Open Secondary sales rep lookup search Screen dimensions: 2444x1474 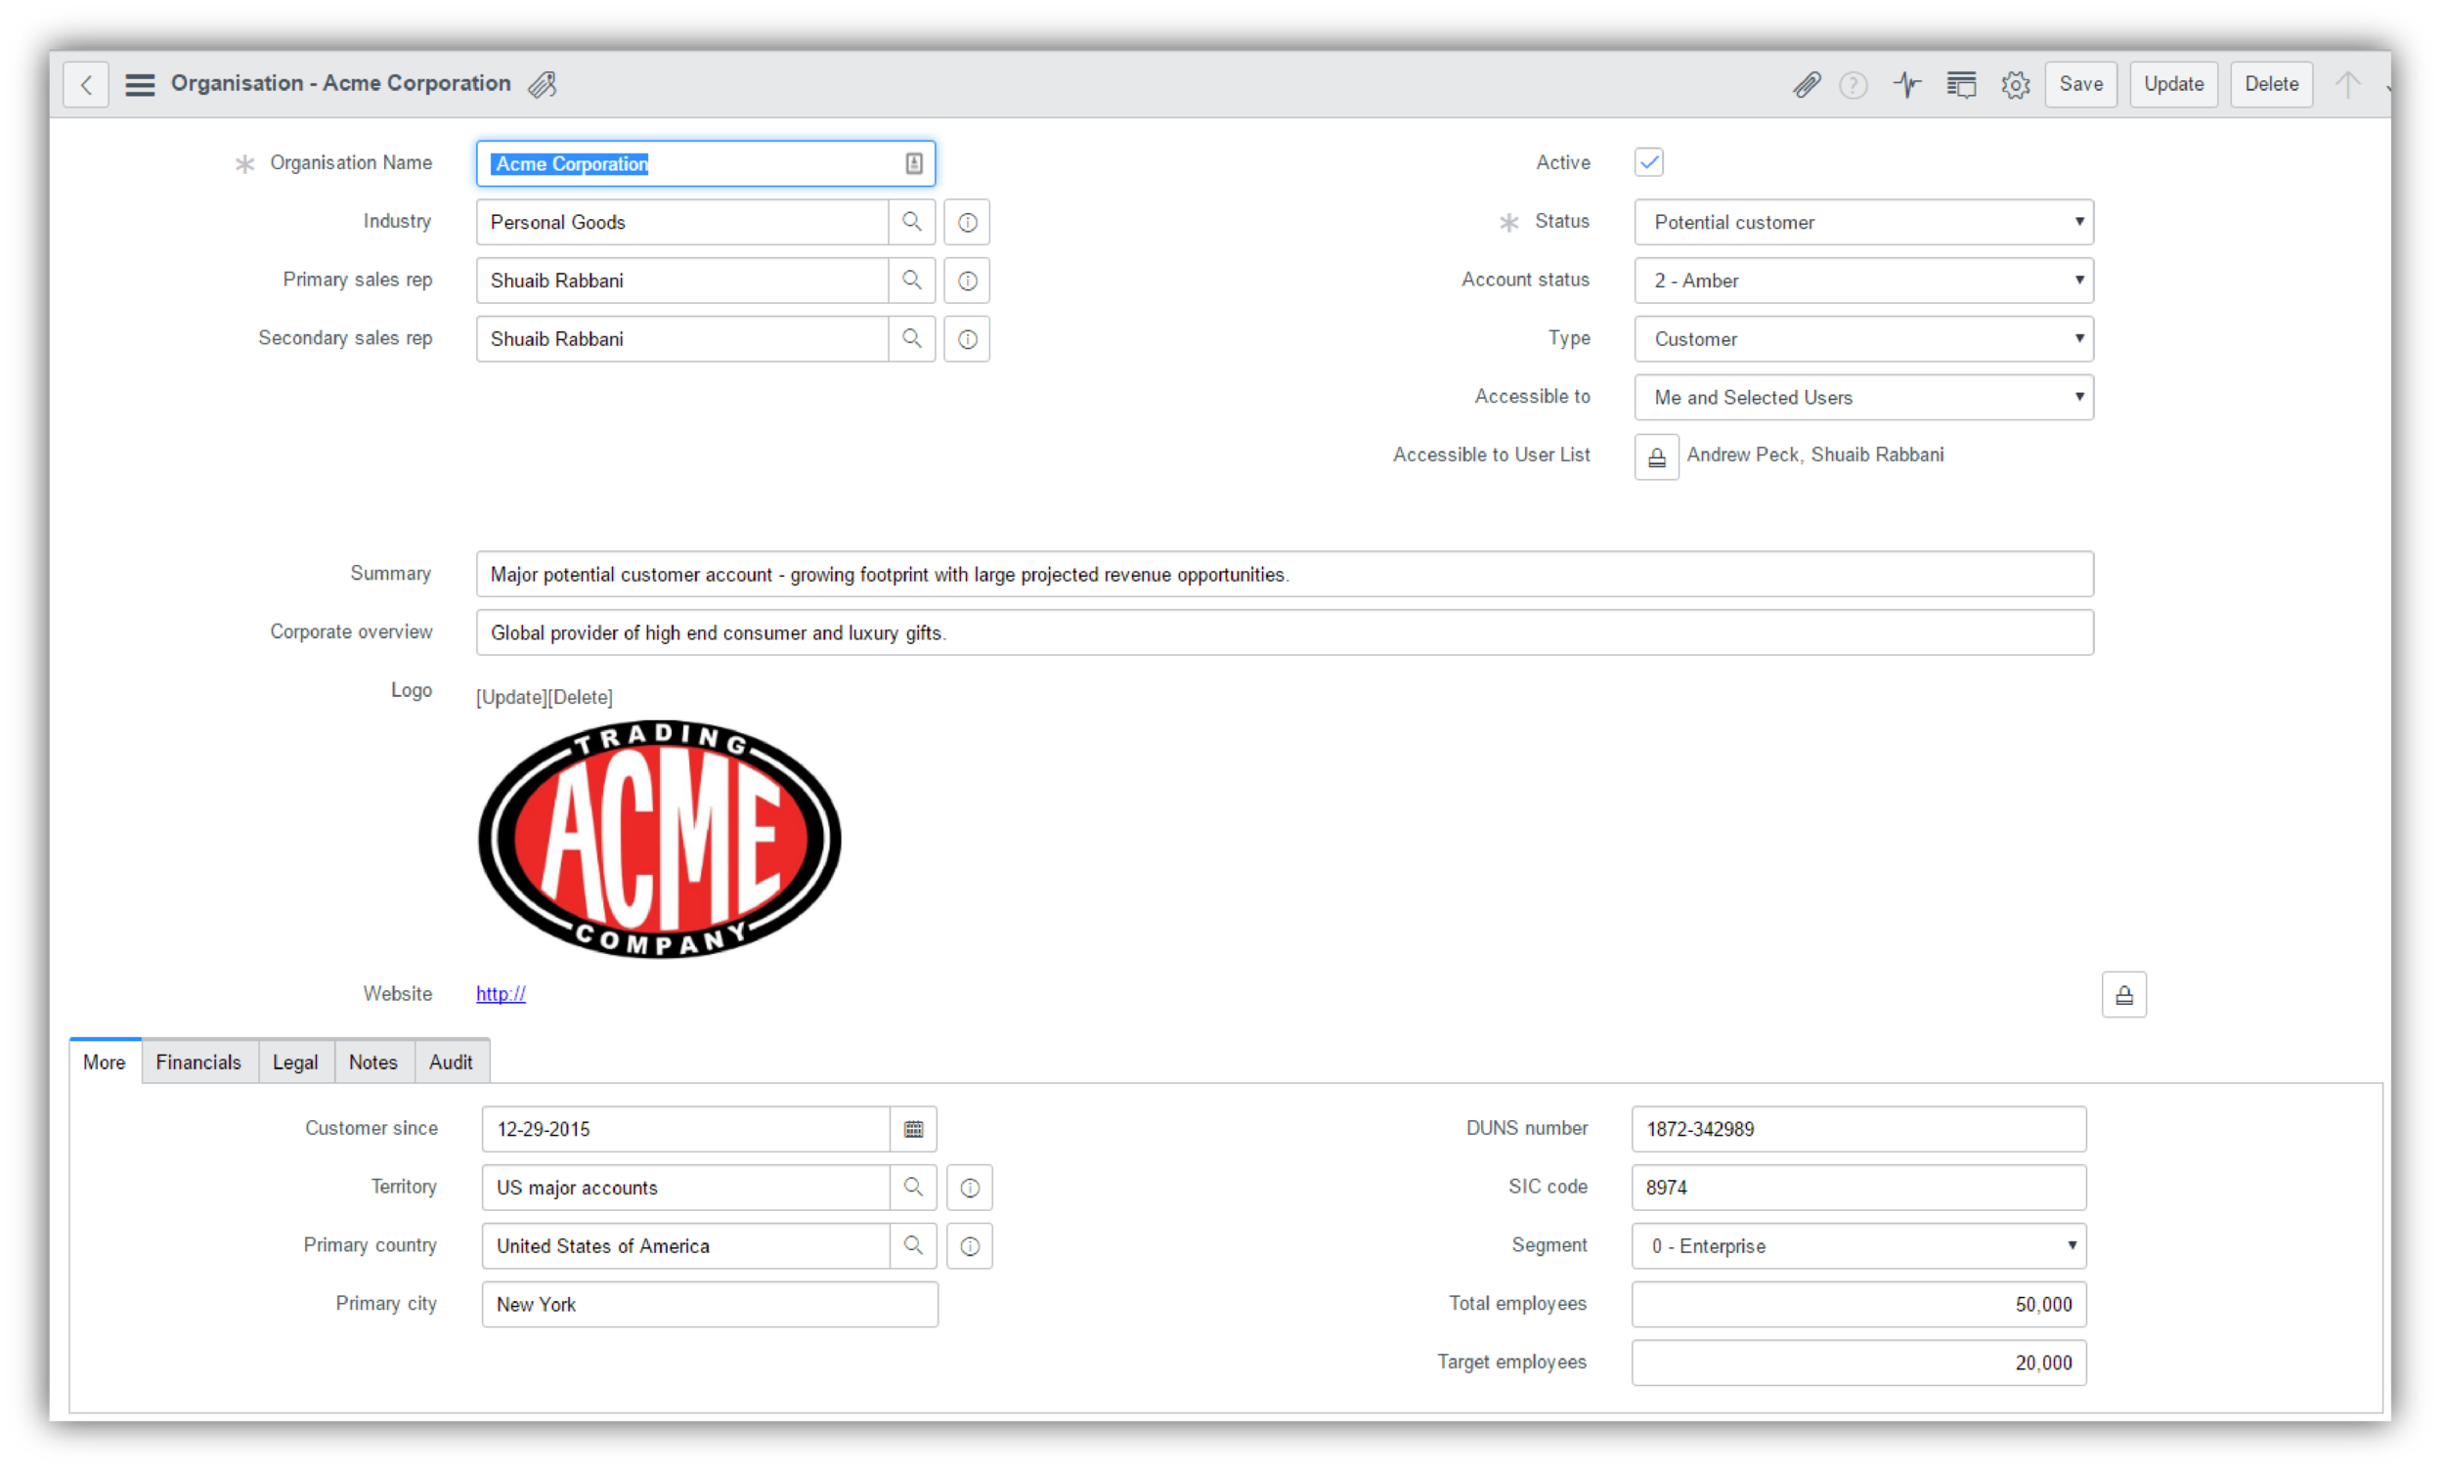pyautogui.click(x=911, y=339)
